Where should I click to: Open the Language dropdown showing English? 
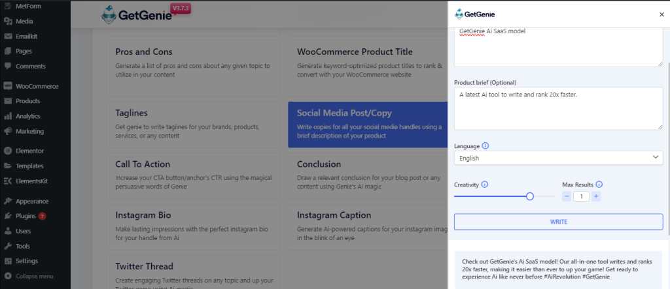(559, 158)
